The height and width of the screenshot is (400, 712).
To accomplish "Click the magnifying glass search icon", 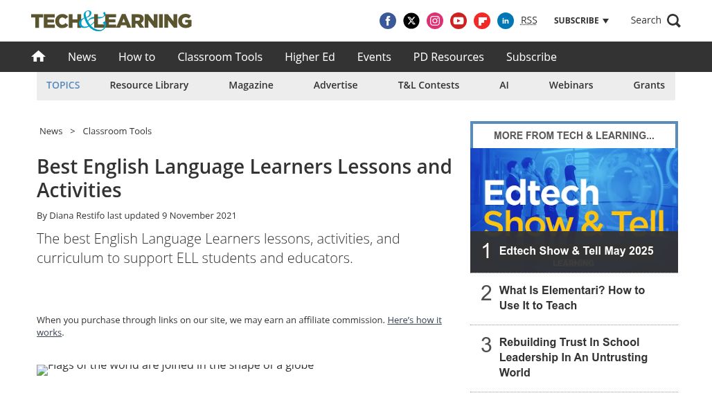I will [x=673, y=21].
